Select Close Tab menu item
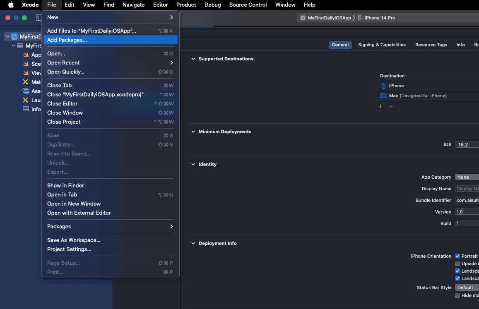Viewport: 479px width, 309px height. 110,86
